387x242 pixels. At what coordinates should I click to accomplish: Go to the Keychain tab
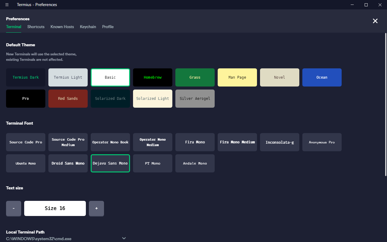pos(88,27)
